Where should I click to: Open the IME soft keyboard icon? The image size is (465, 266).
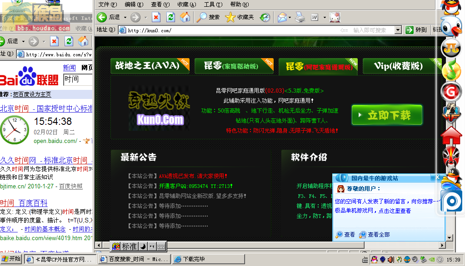point(161,246)
